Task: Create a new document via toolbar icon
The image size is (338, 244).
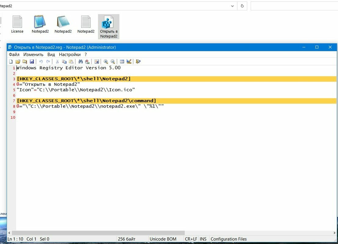Action: [11, 62]
